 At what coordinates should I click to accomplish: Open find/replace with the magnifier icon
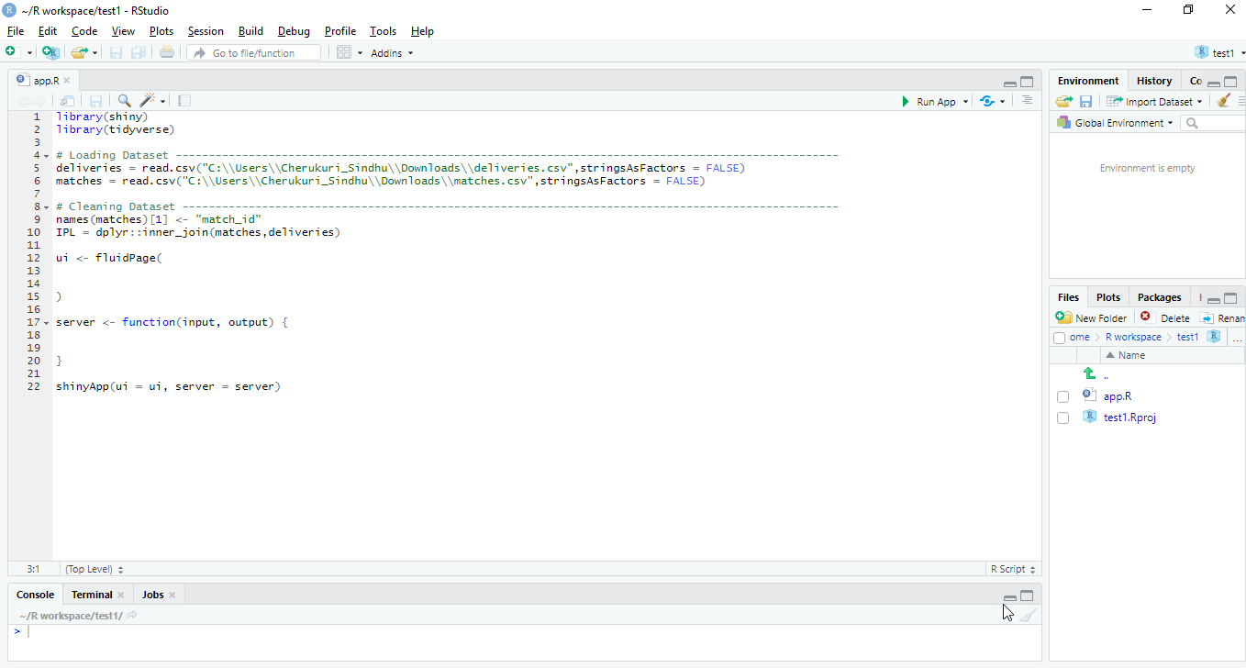(124, 101)
